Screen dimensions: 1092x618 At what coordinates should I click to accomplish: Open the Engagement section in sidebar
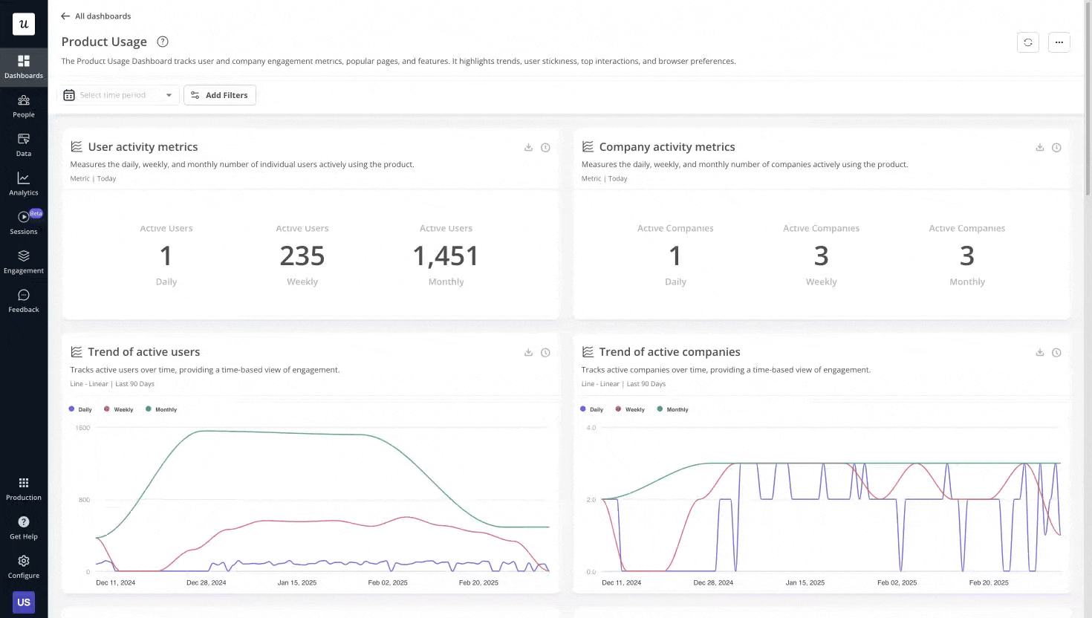(x=23, y=261)
